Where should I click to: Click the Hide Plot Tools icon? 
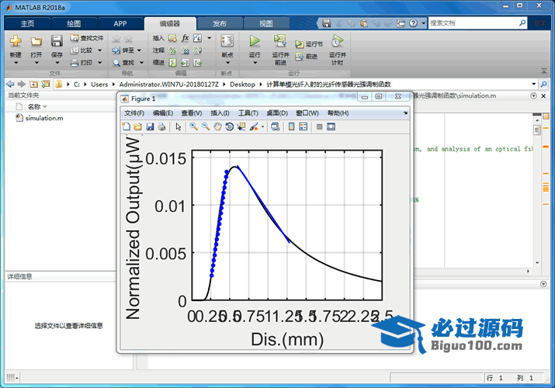click(319, 126)
